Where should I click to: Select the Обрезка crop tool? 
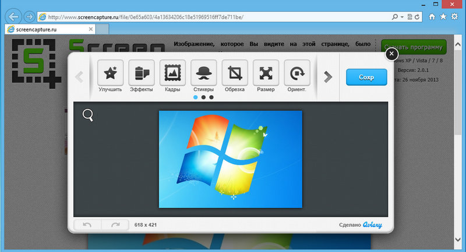(x=235, y=73)
